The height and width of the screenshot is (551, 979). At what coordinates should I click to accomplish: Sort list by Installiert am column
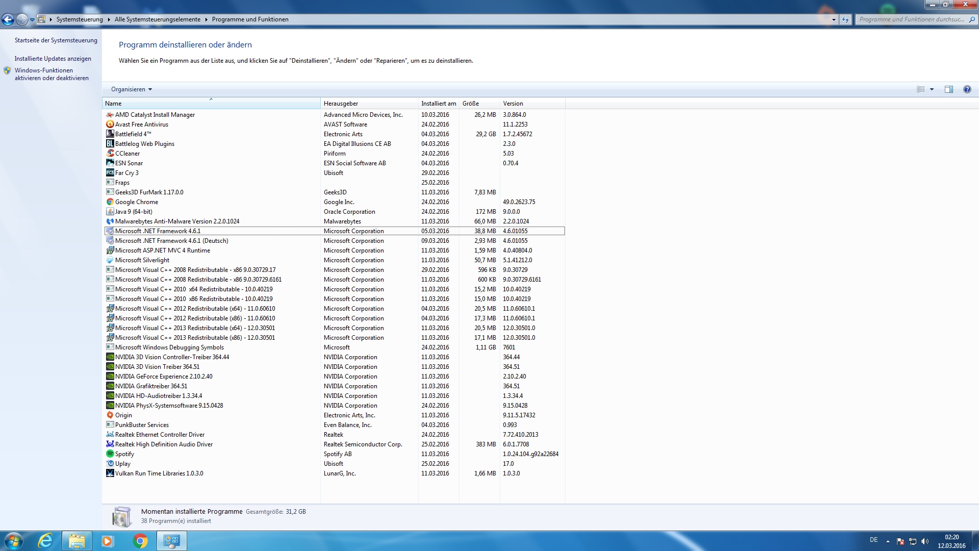438,104
